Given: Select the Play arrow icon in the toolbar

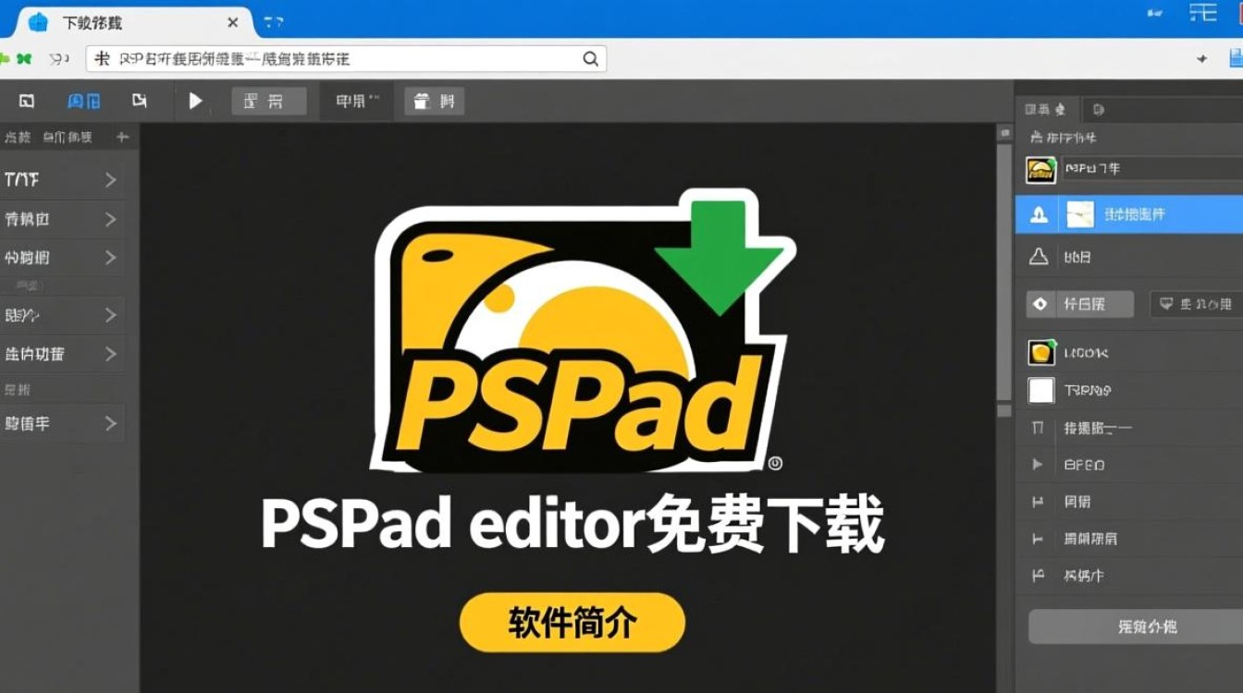Looking at the screenshot, I should tap(196, 101).
